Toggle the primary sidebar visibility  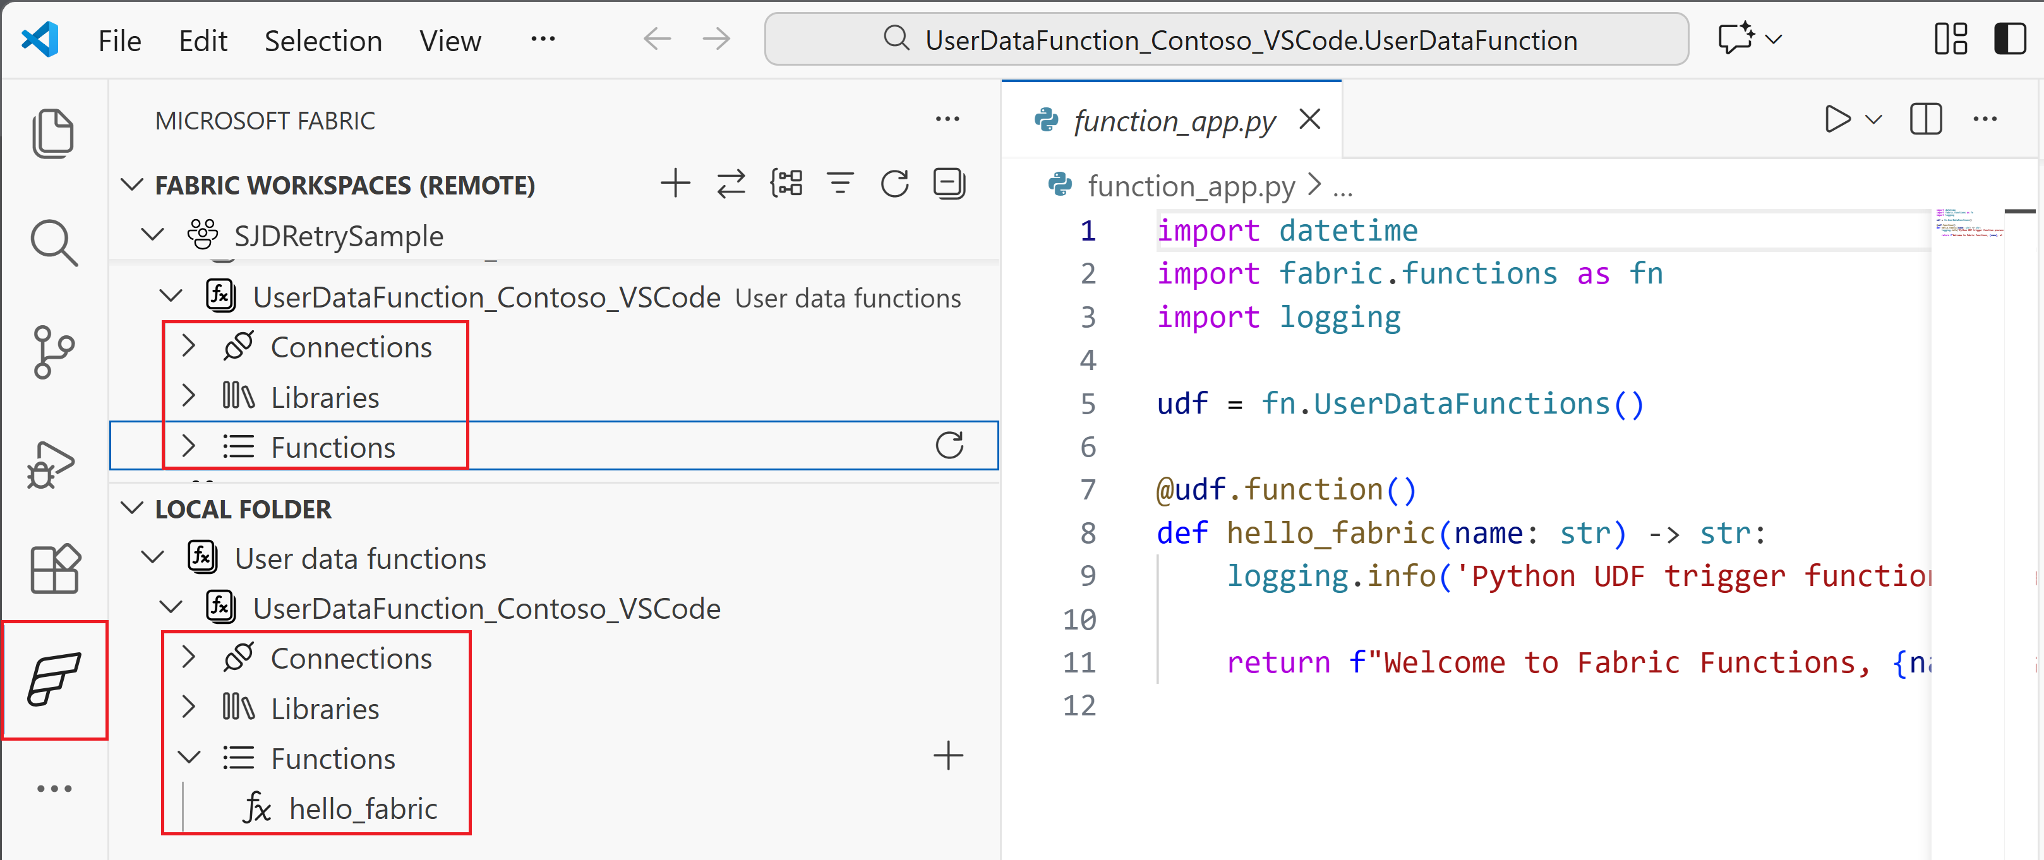[2009, 39]
